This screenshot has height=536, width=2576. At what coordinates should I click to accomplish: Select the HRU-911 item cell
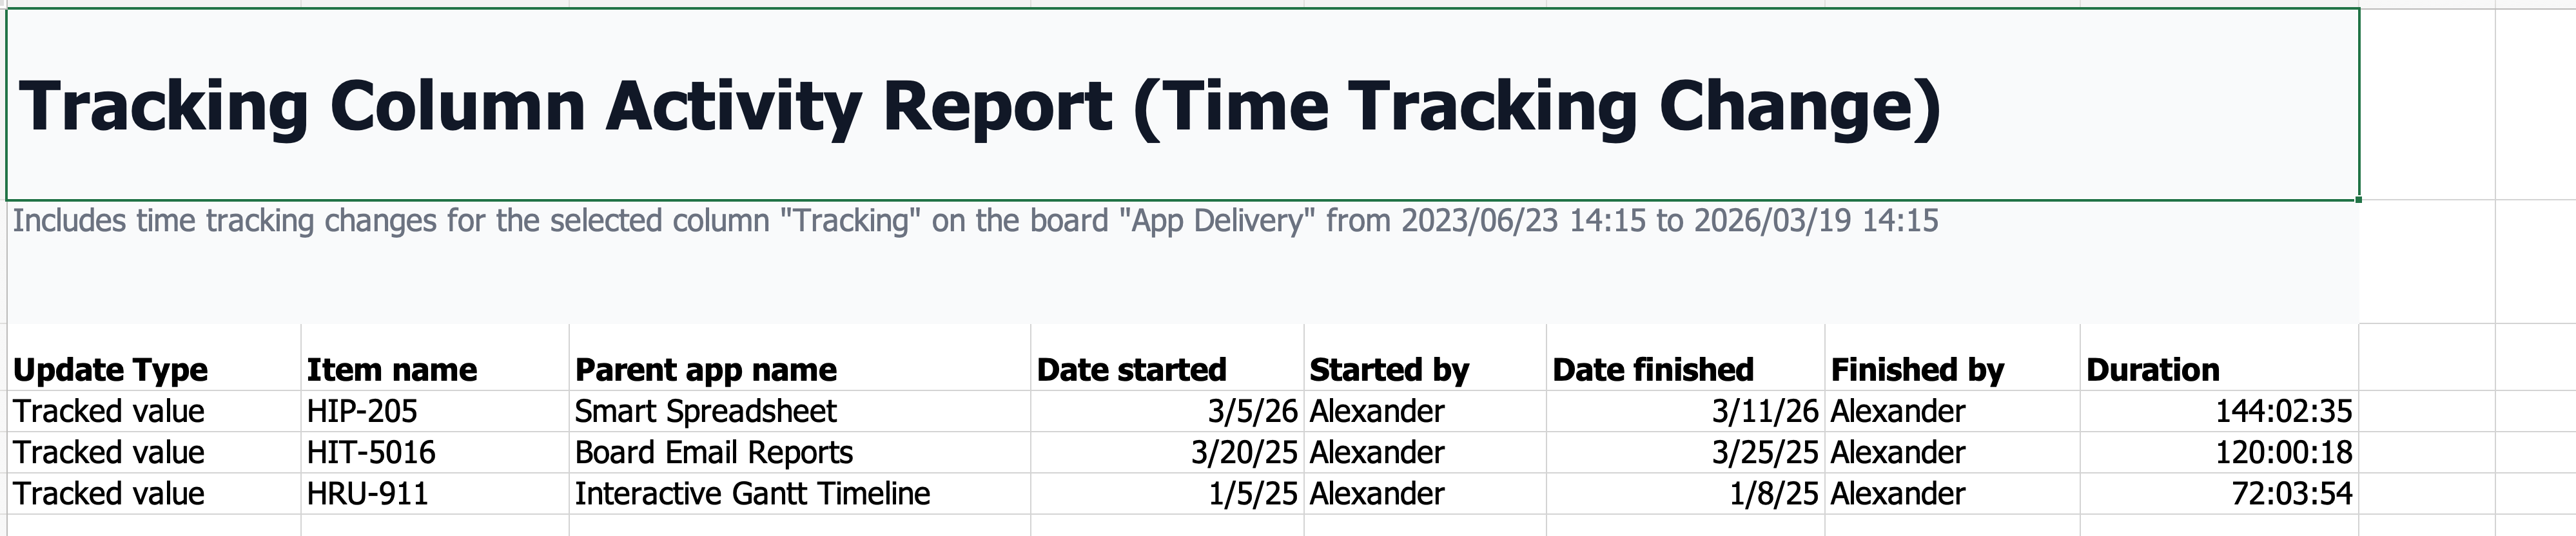367,493
